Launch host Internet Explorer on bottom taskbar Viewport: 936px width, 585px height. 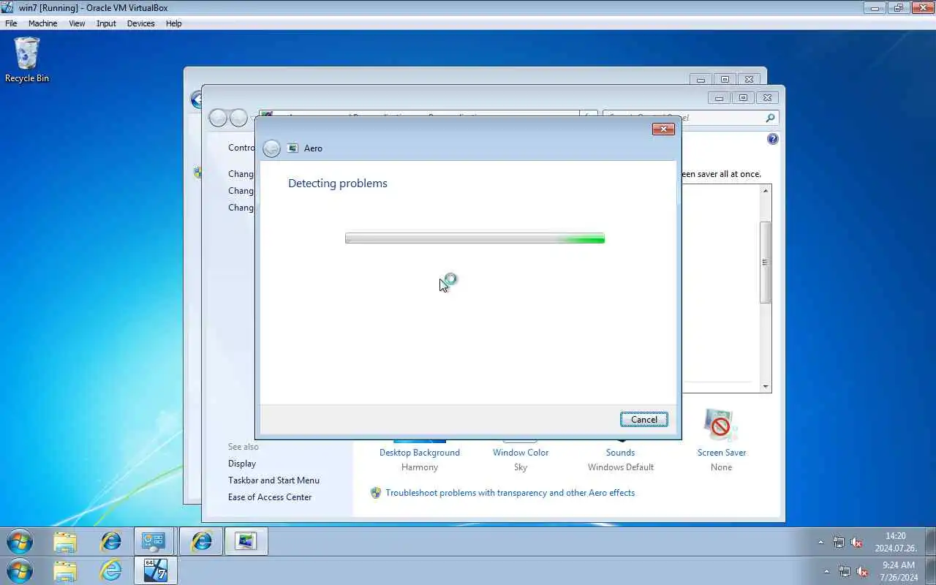111,571
